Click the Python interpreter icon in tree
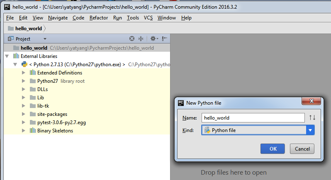 (x=24, y=64)
